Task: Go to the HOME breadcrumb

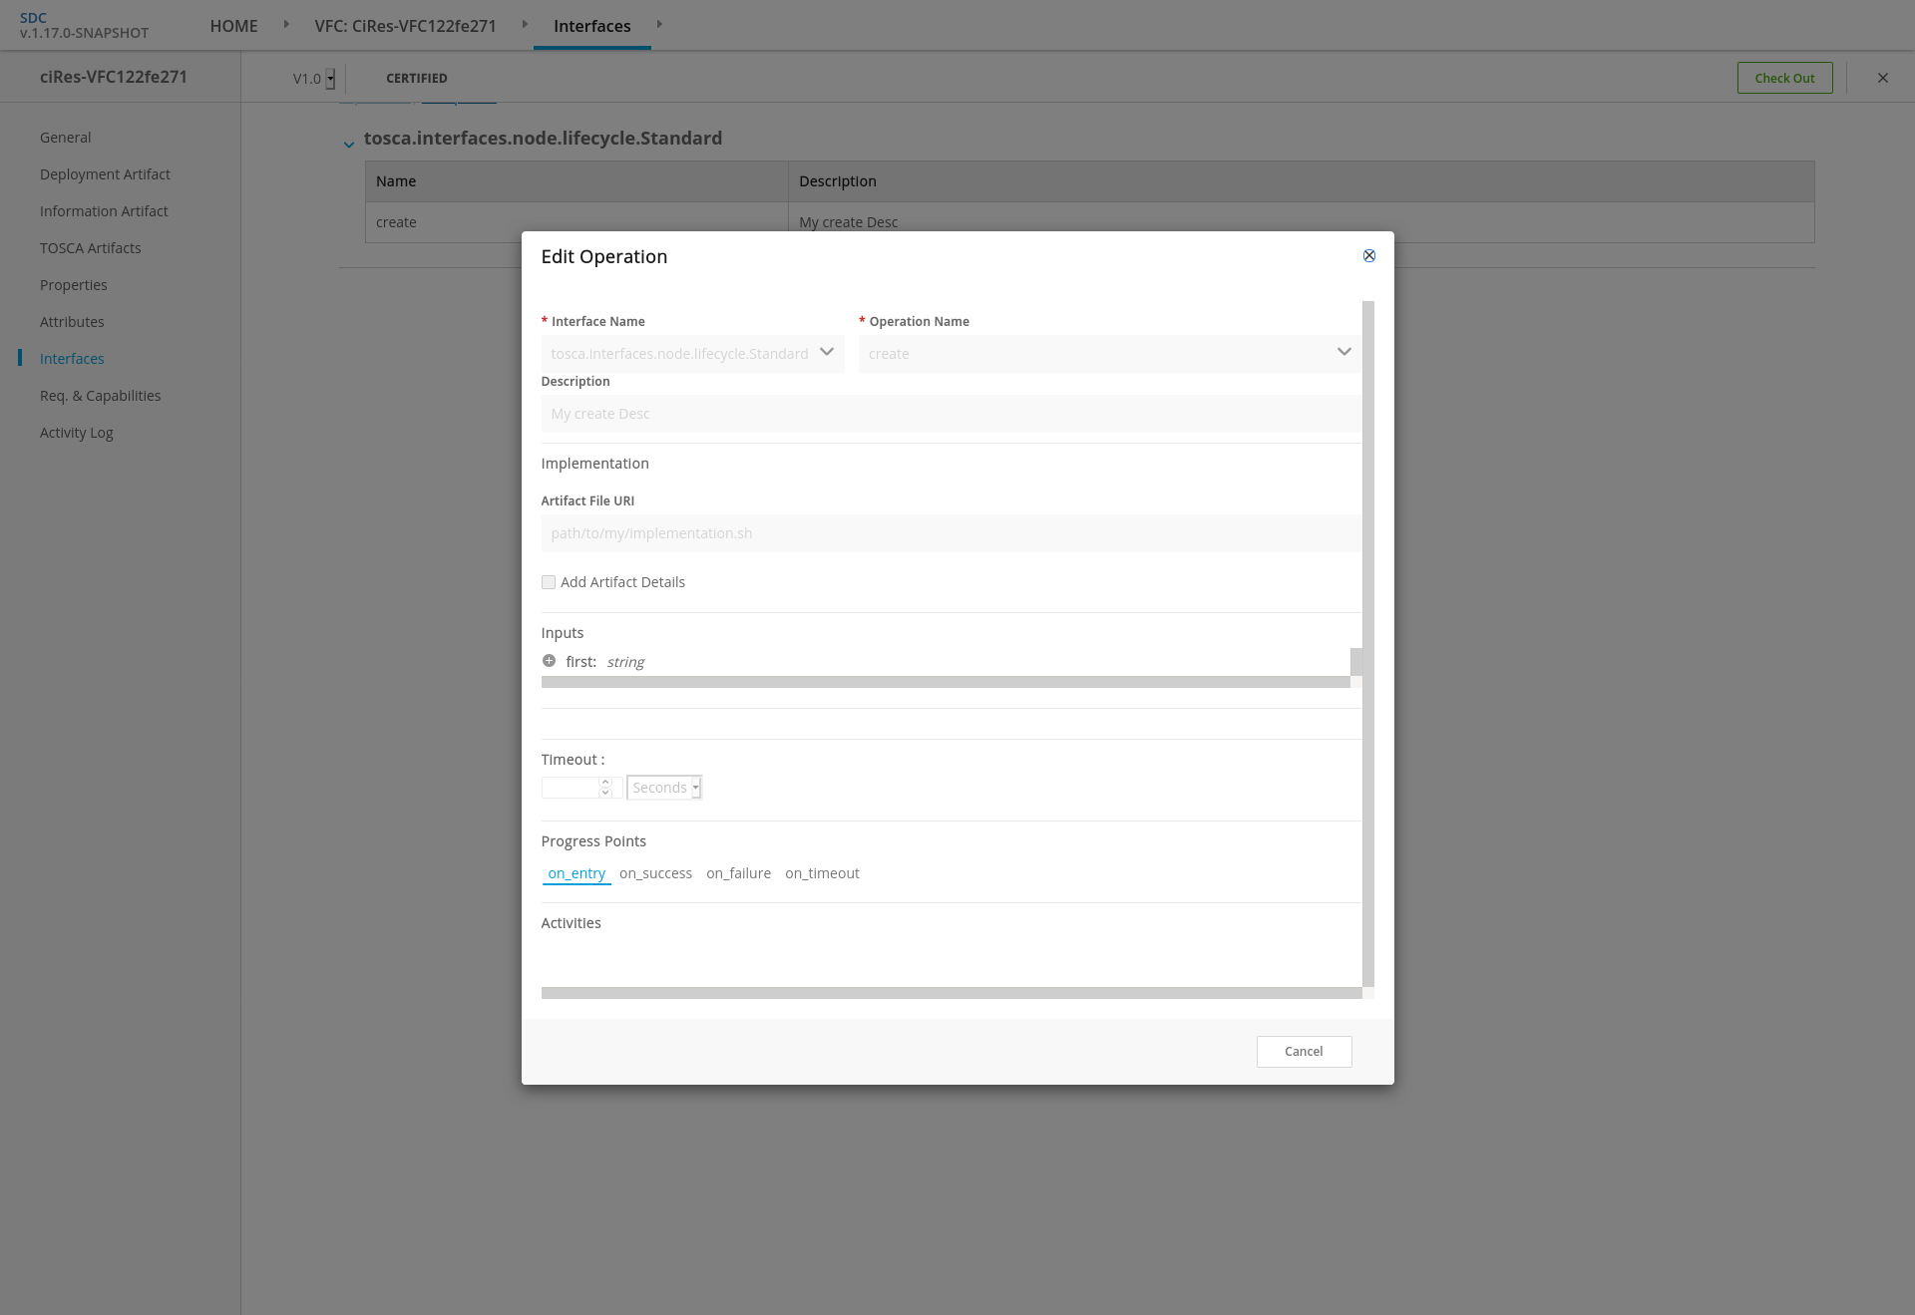Action: (x=233, y=26)
